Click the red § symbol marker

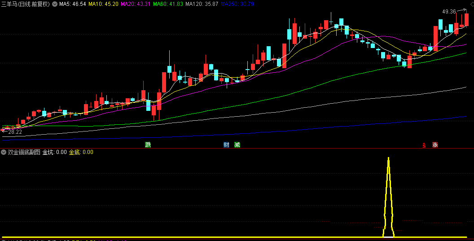423,145
